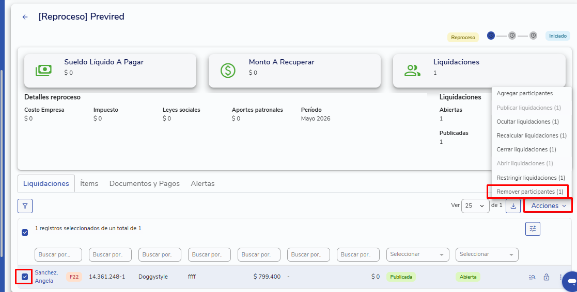
Task: Focus the seventh Buscar por search field
Action: pyautogui.click(x=358, y=254)
